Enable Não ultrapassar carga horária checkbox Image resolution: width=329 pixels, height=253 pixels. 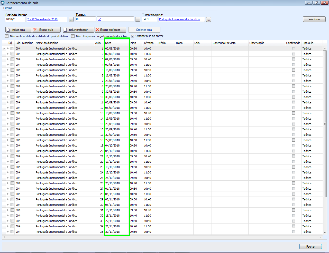[x=73, y=36]
